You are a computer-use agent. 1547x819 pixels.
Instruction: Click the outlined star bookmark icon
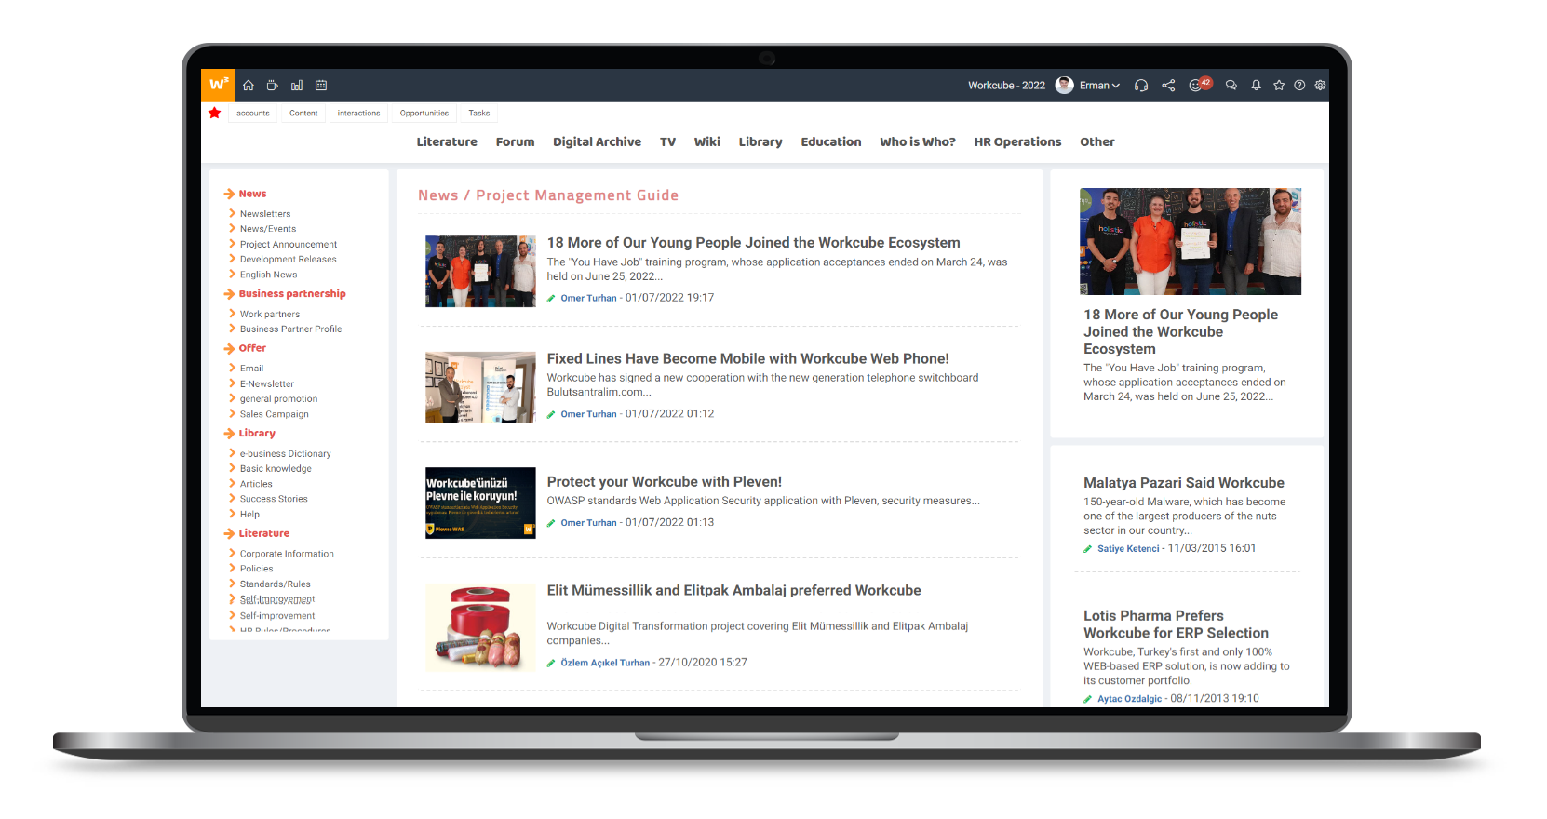pos(1279,86)
